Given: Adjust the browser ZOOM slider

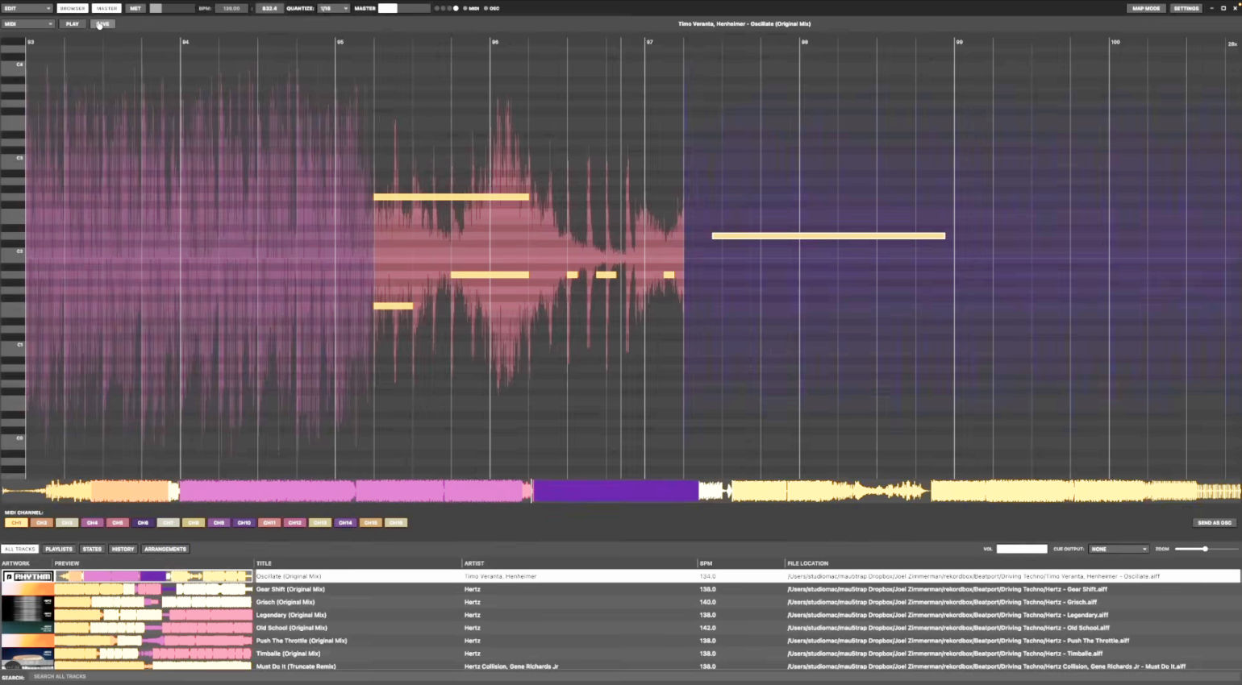Looking at the screenshot, I should pos(1206,549).
